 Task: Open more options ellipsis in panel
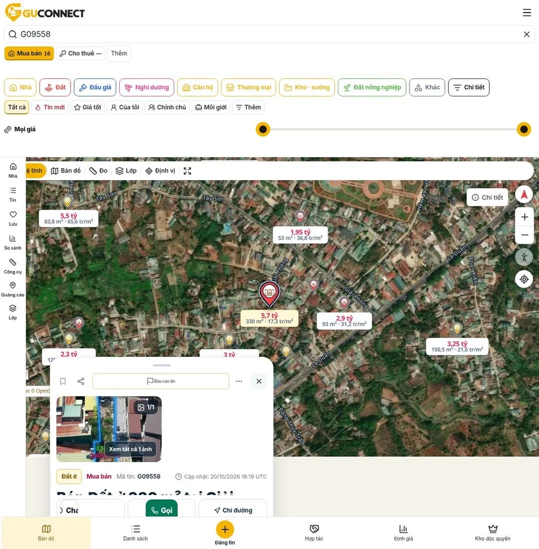click(x=239, y=381)
